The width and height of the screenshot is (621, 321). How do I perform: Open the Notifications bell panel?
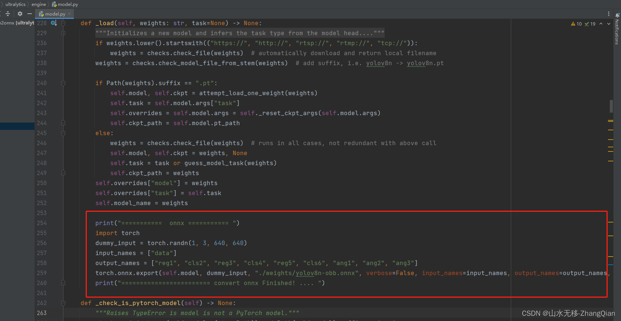617,15
